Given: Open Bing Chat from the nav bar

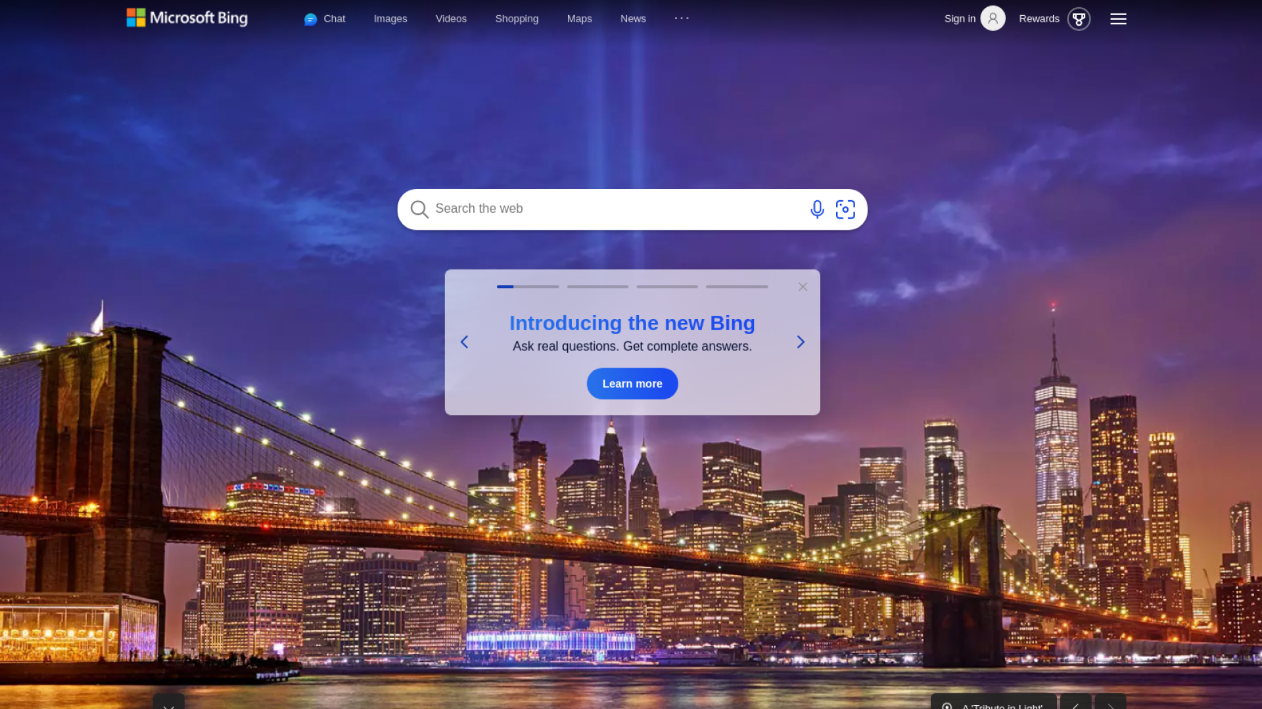Looking at the screenshot, I should coord(325,19).
